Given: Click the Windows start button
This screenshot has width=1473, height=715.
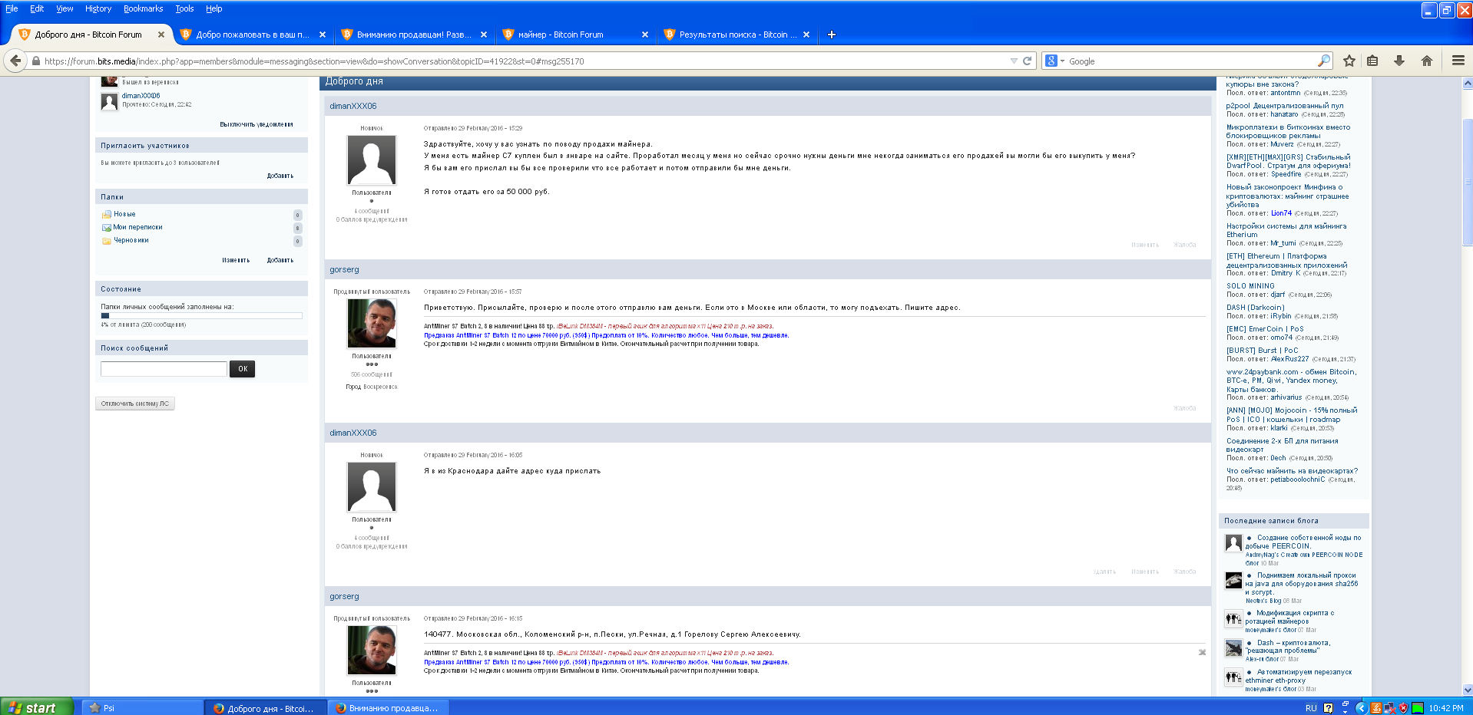Looking at the screenshot, I should 37,707.
